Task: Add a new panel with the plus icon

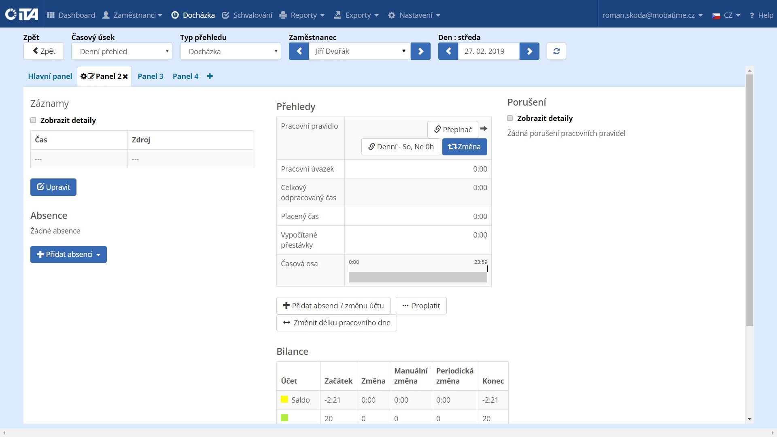Action: 210,76
